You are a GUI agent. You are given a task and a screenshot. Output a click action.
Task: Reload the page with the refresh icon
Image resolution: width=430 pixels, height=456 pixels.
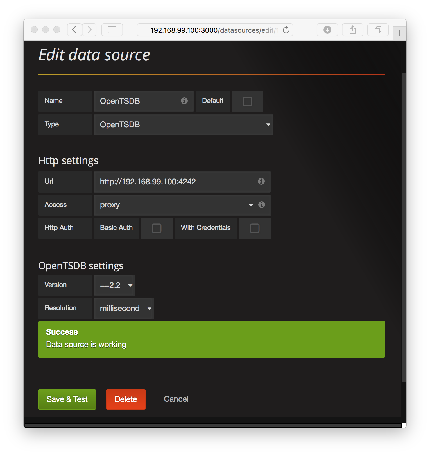click(x=286, y=30)
